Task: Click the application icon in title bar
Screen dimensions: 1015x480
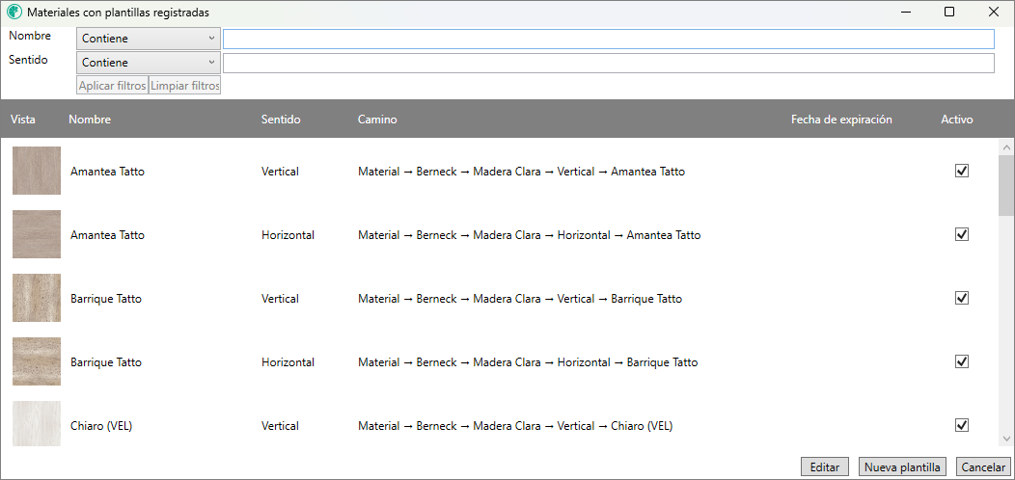Action: coord(14,13)
